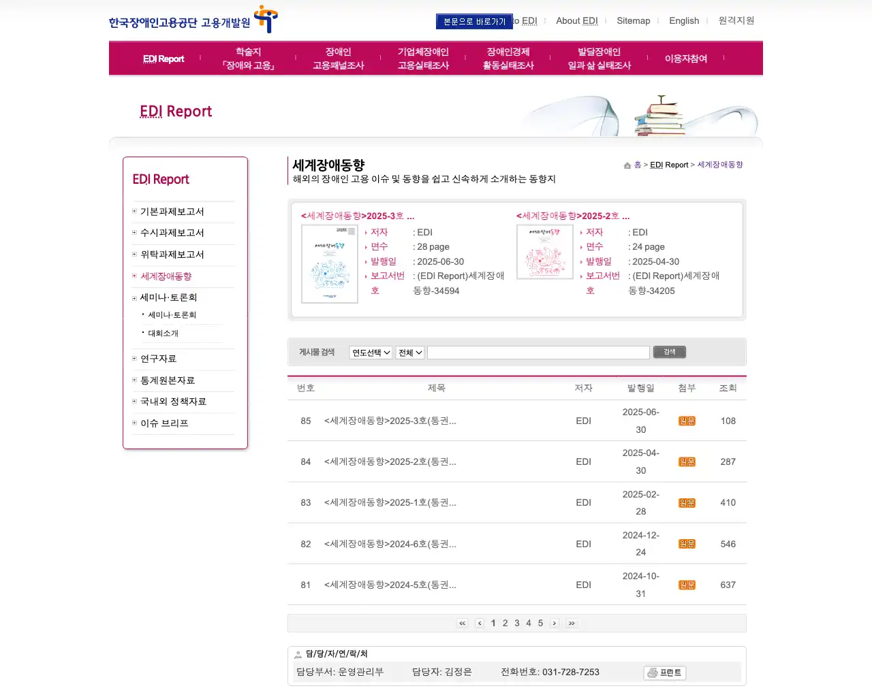The width and height of the screenshot is (872, 697).
Task: Click the last page pagination arrow
Action: click(572, 623)
